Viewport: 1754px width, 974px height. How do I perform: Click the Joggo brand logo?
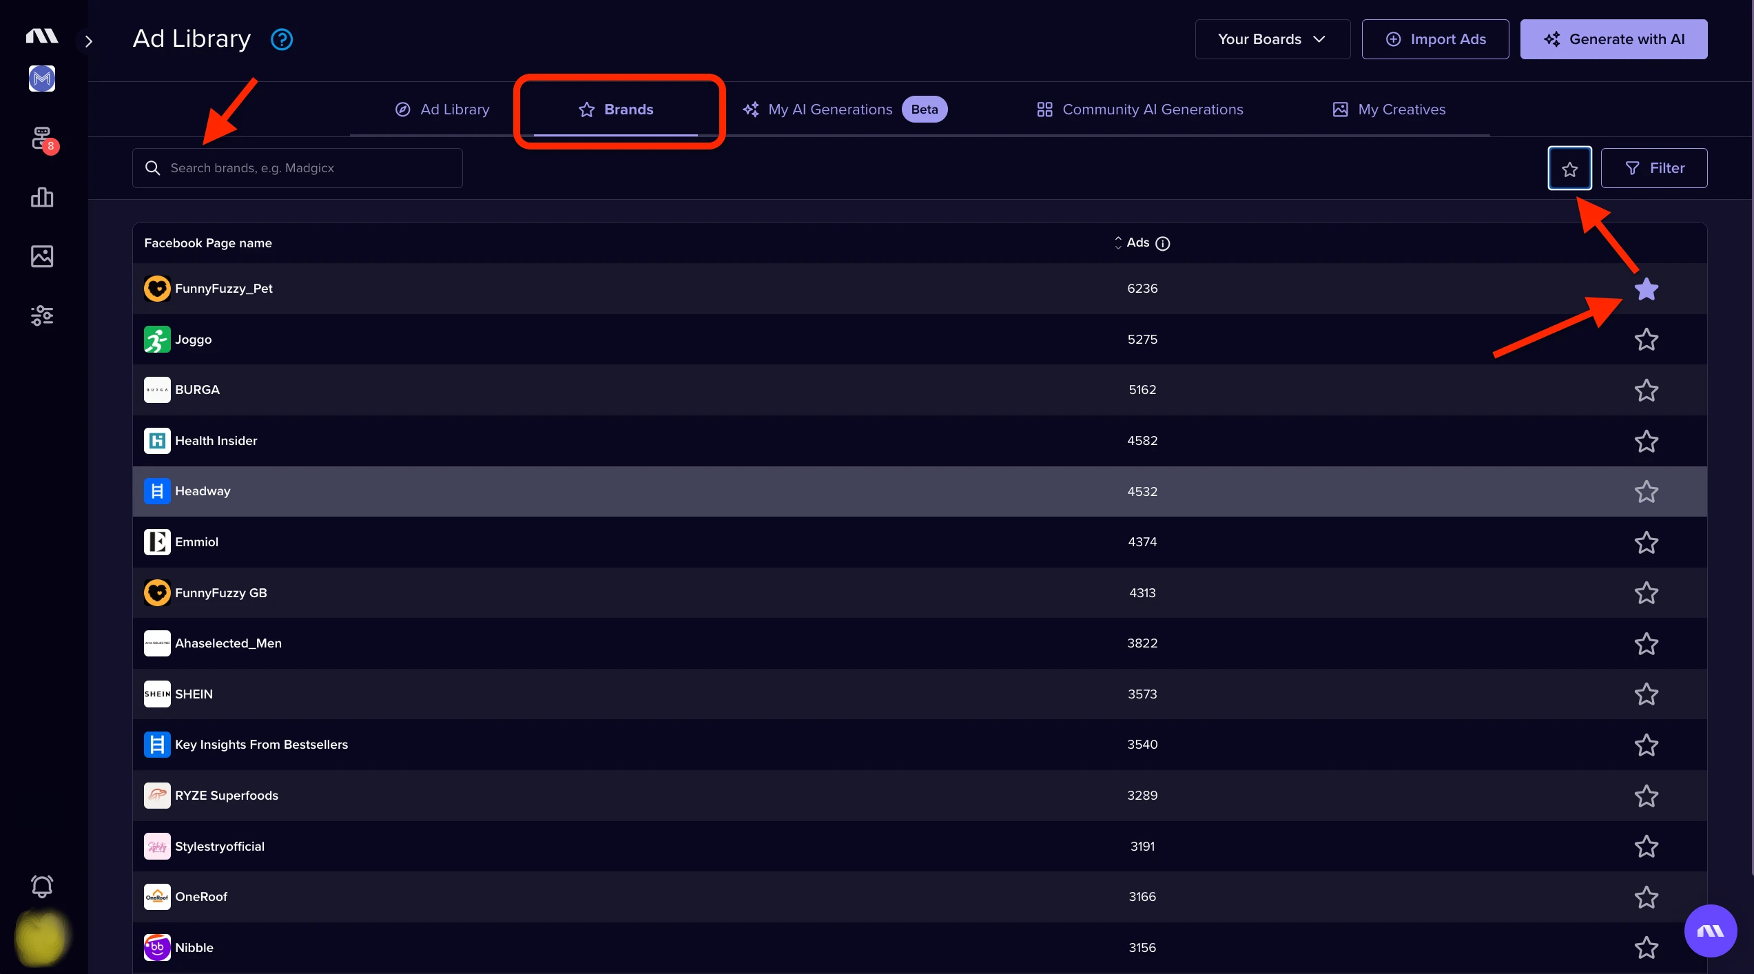point(157,340)
